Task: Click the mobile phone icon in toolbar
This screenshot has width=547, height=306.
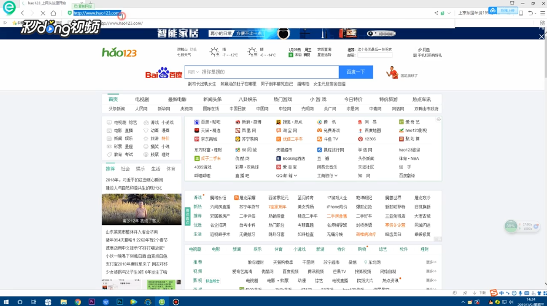Action: point(521,13)
